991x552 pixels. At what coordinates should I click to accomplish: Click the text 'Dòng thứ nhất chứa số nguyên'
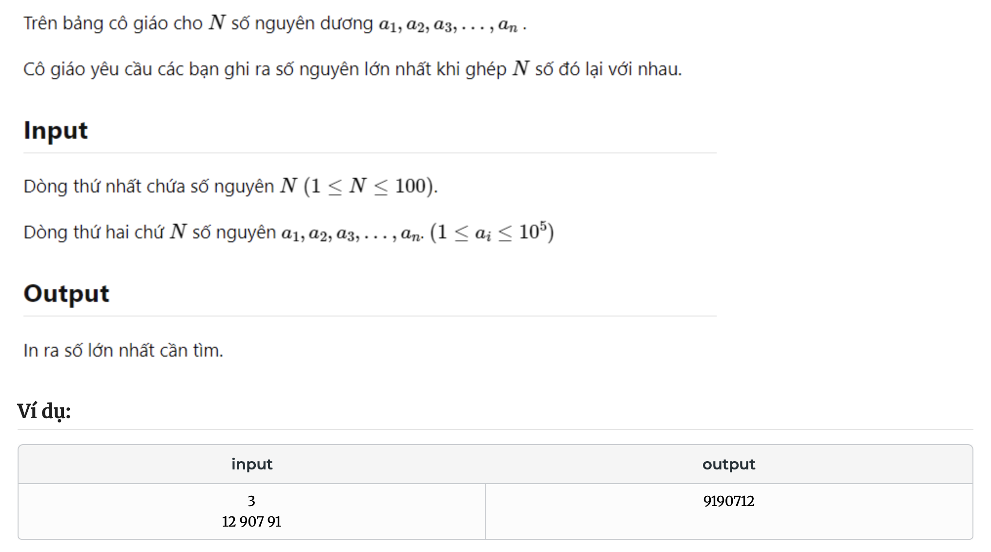(149, 187)
